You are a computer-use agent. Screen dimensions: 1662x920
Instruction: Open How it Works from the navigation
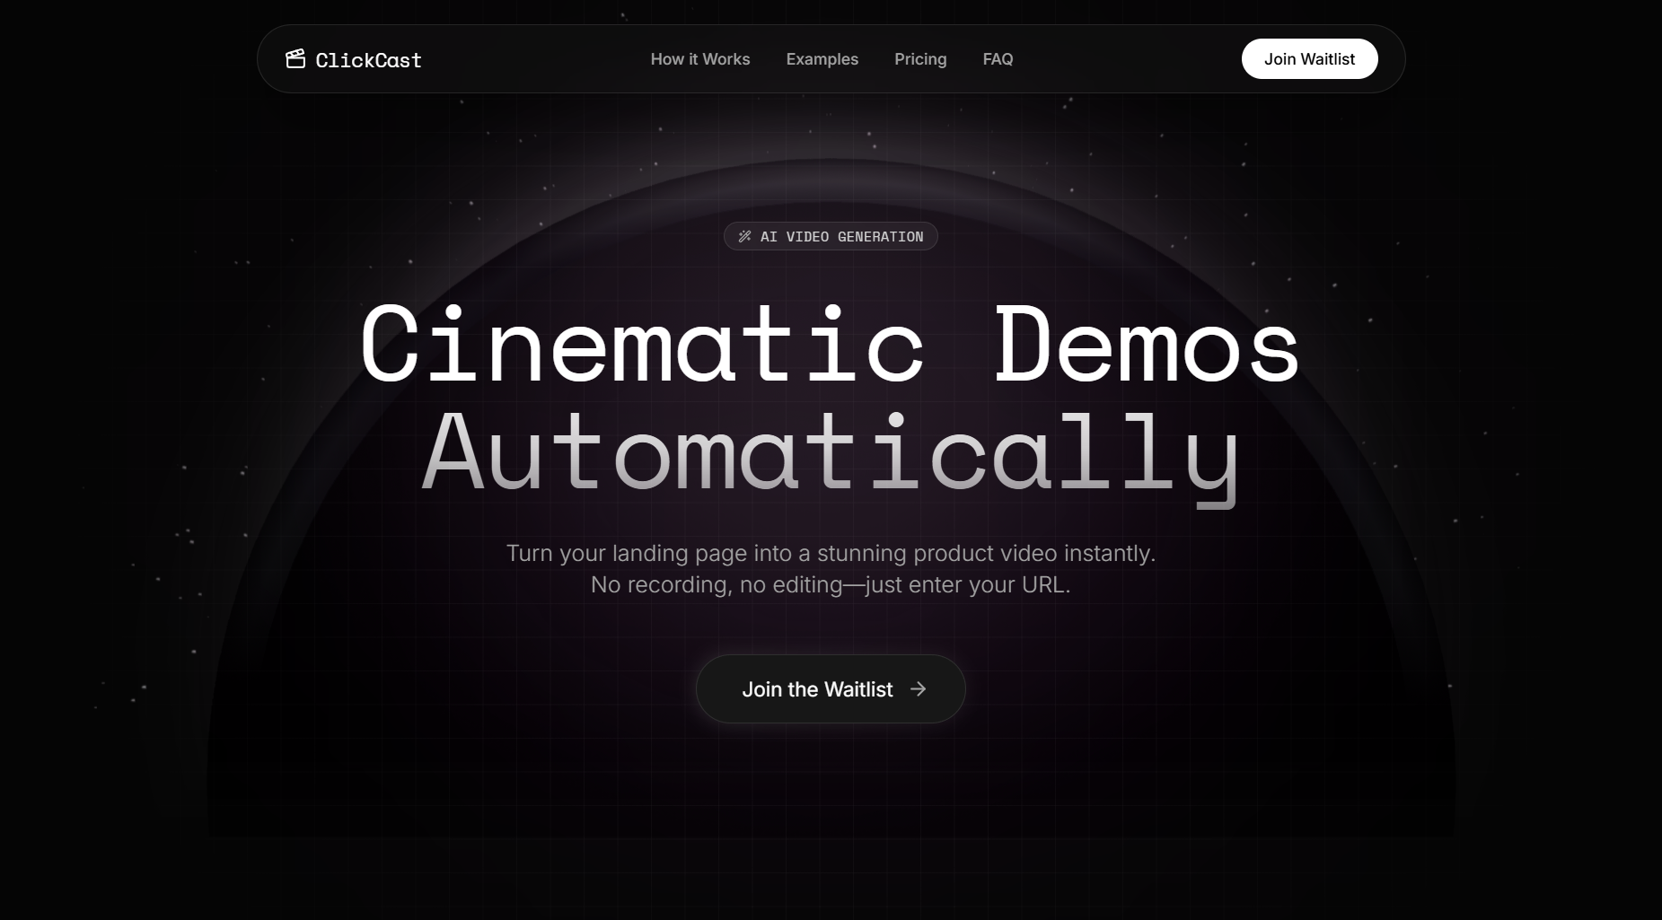(699, 59)
